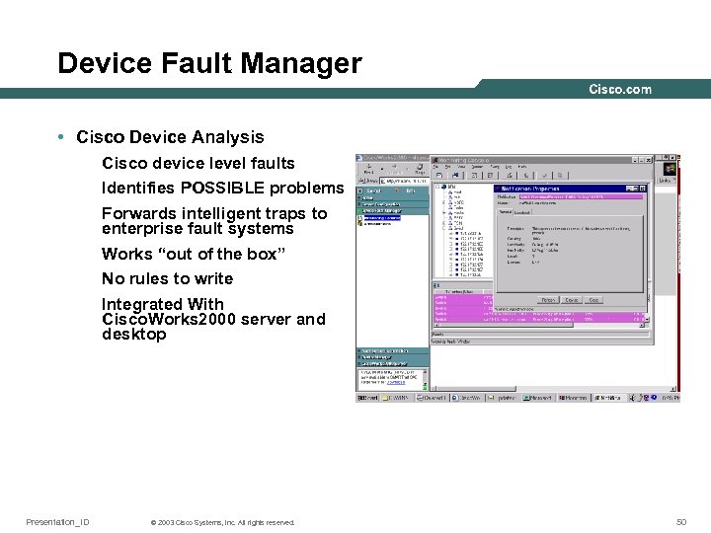Switch to the General tab in Notification Properties

[x=506, y=212]
